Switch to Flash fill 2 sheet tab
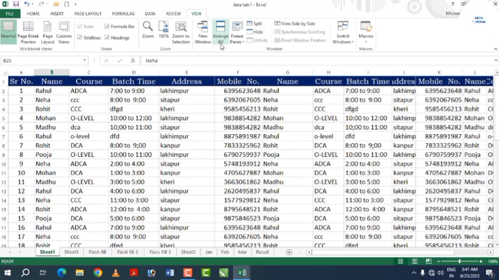The height and width of the screenshot is (280, 499). (127, 252)
